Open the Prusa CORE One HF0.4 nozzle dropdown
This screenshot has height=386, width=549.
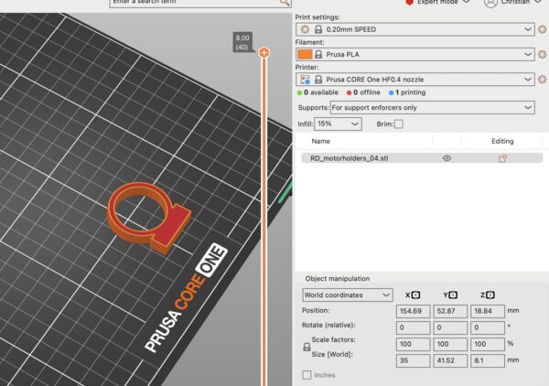[x=415, y=80]
